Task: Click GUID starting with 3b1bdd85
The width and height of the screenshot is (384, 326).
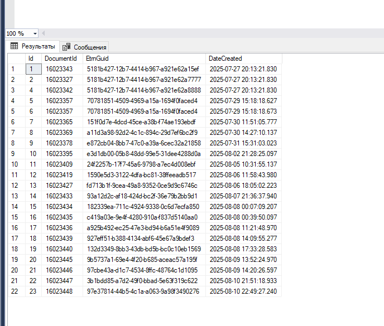Action: click(x=144, y=281)
